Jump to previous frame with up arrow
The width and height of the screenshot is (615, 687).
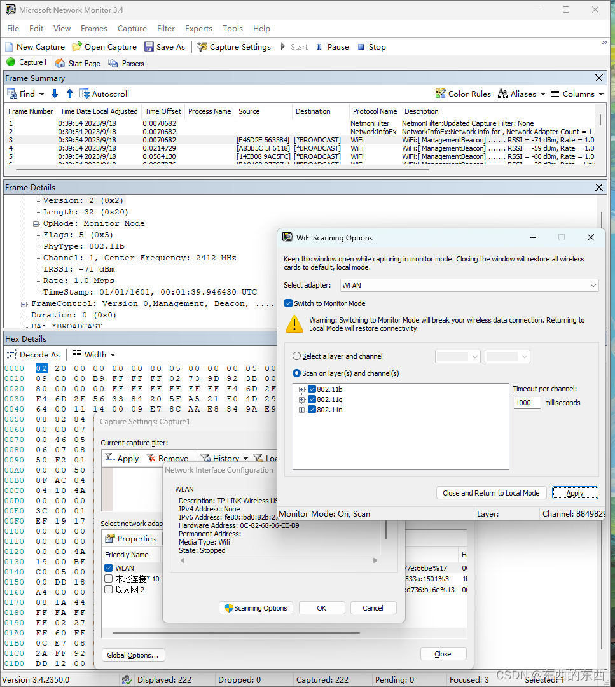point(70,94)
